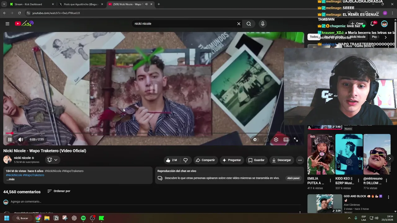
Task: Open options for '@mhtresuno ft DILLOM' short
Action: click(386, 180)
